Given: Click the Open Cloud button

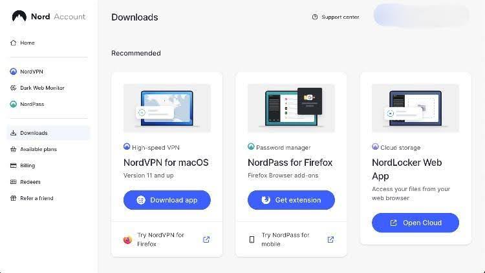Looking at the screenshot, I should tap(415, 223).
